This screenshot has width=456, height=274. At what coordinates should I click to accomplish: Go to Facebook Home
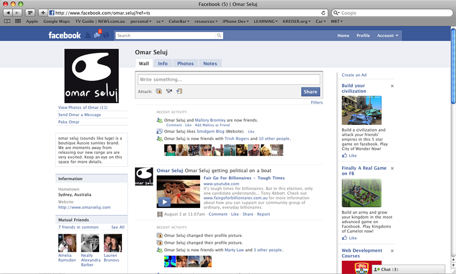pyautogui.click(x=343, y=35)
